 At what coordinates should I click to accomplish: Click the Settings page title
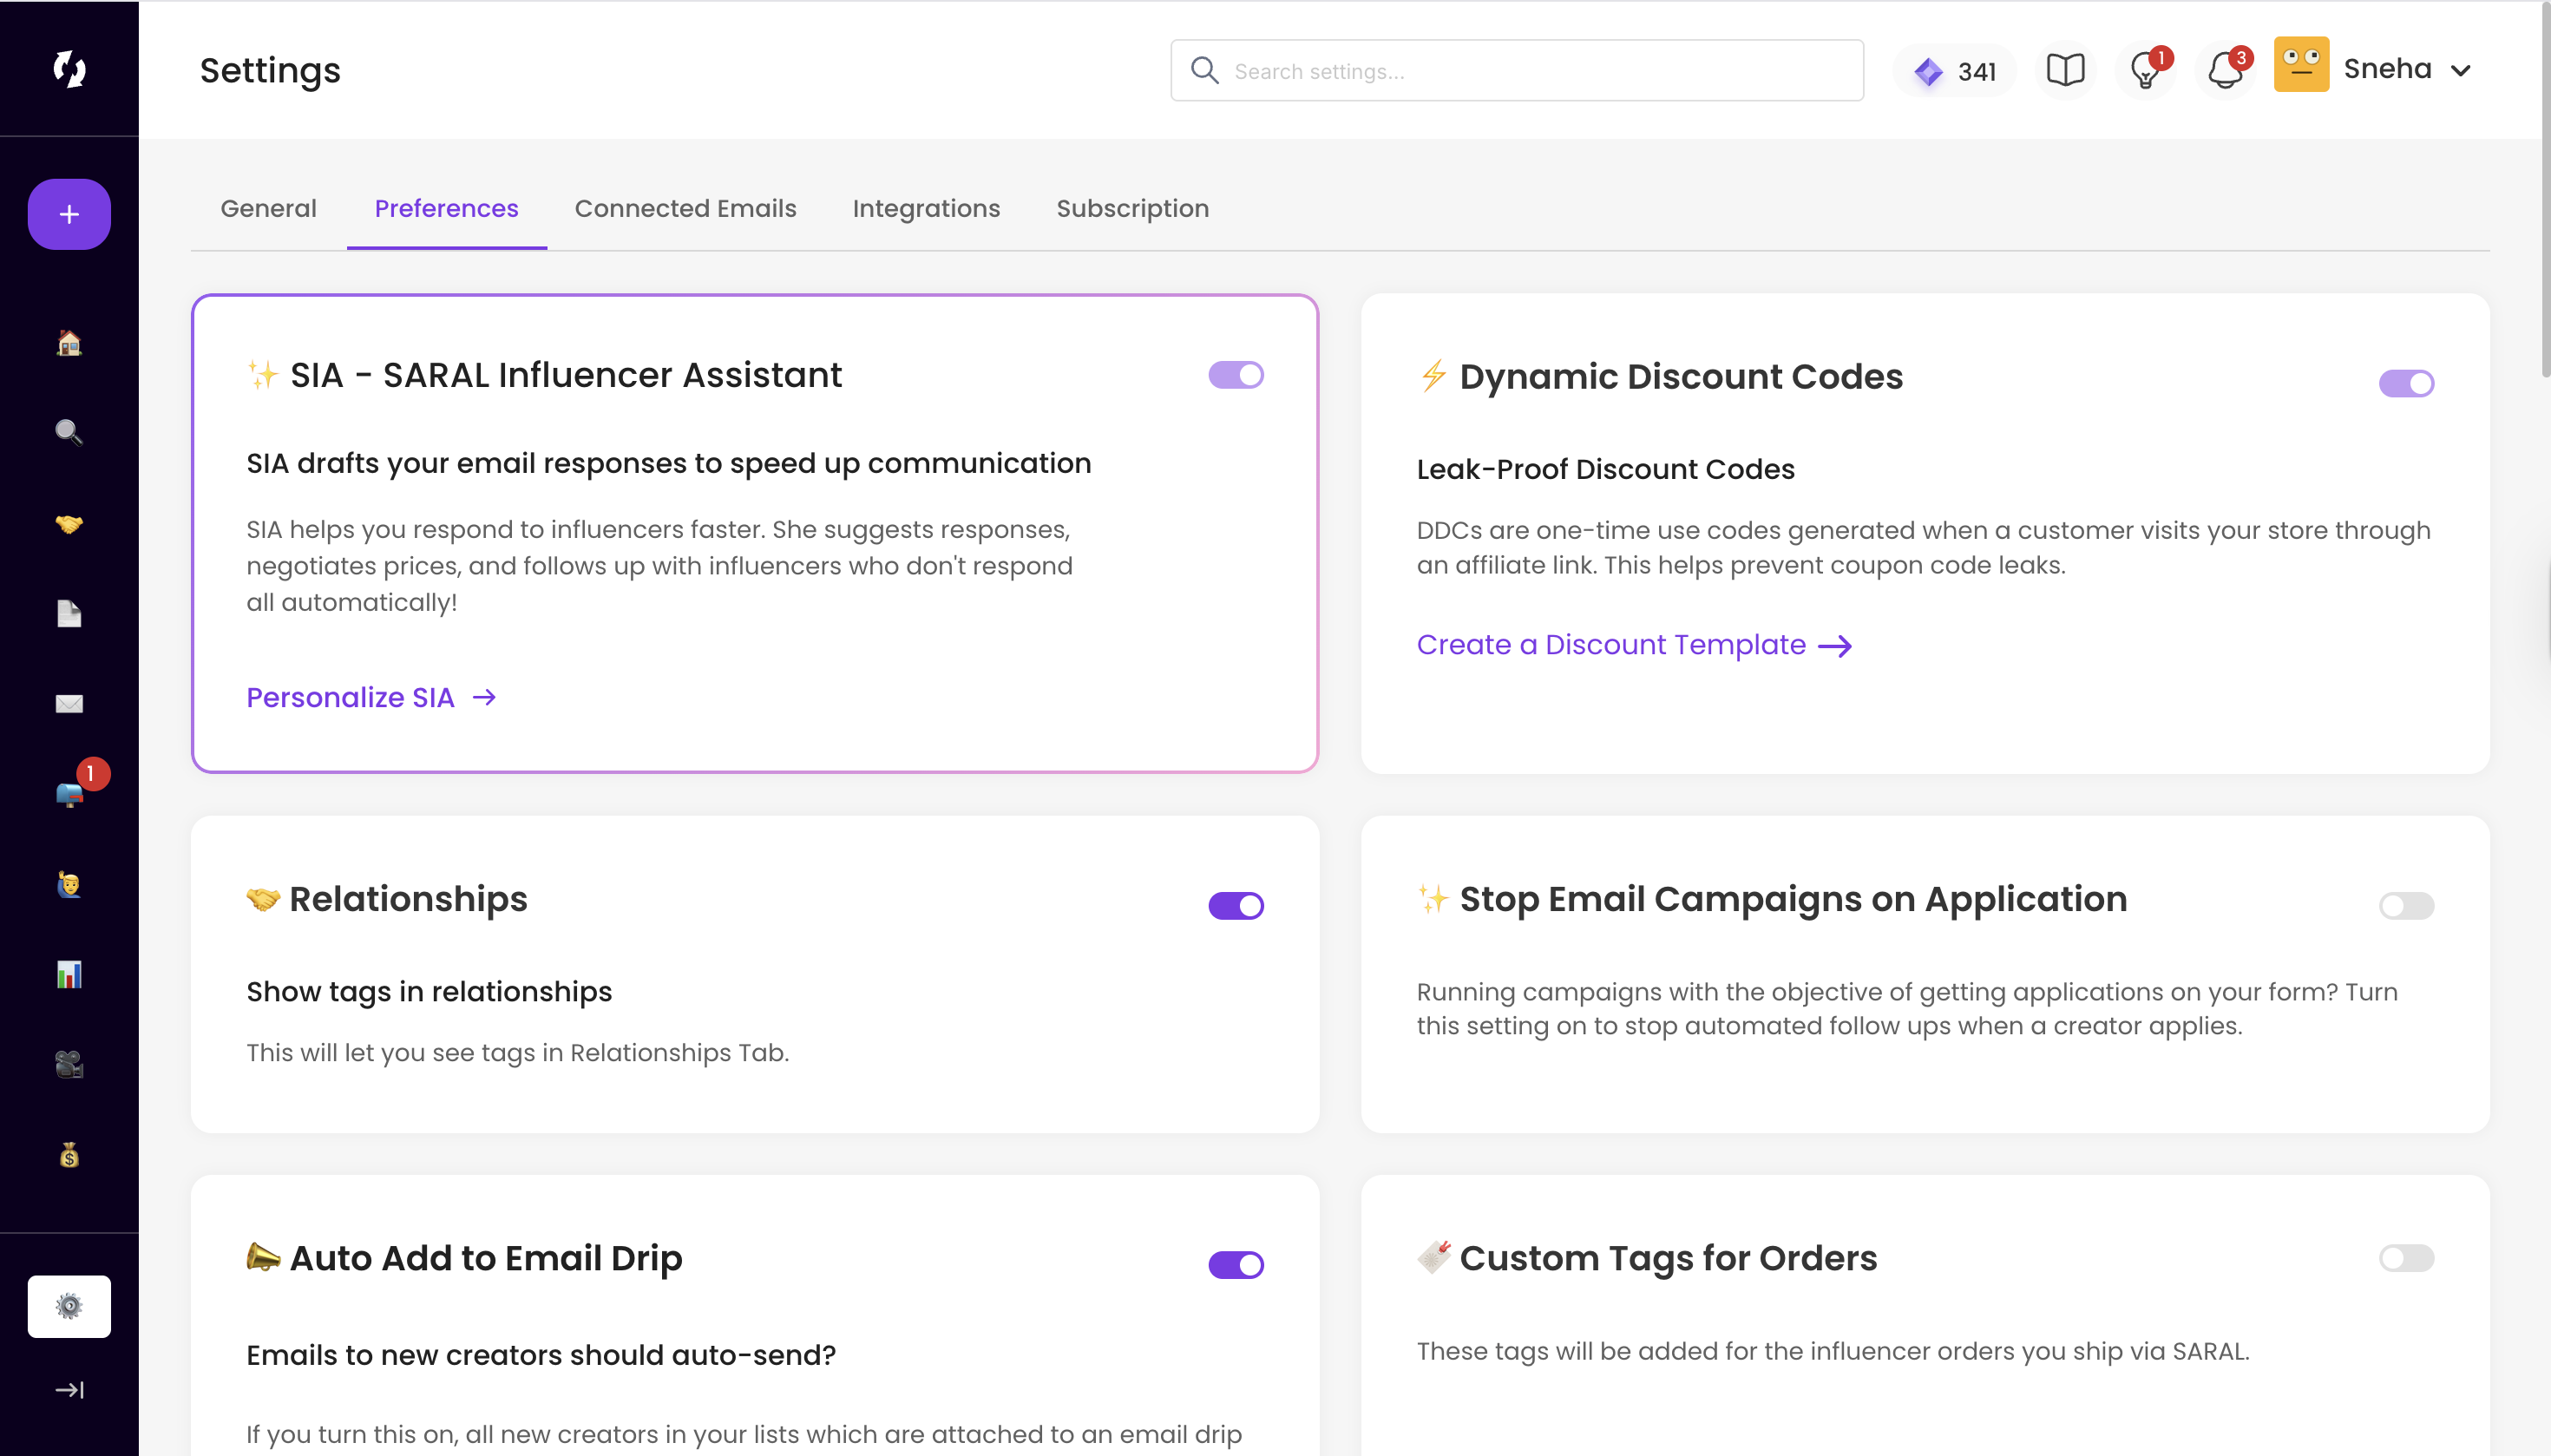tap(270, 70)
